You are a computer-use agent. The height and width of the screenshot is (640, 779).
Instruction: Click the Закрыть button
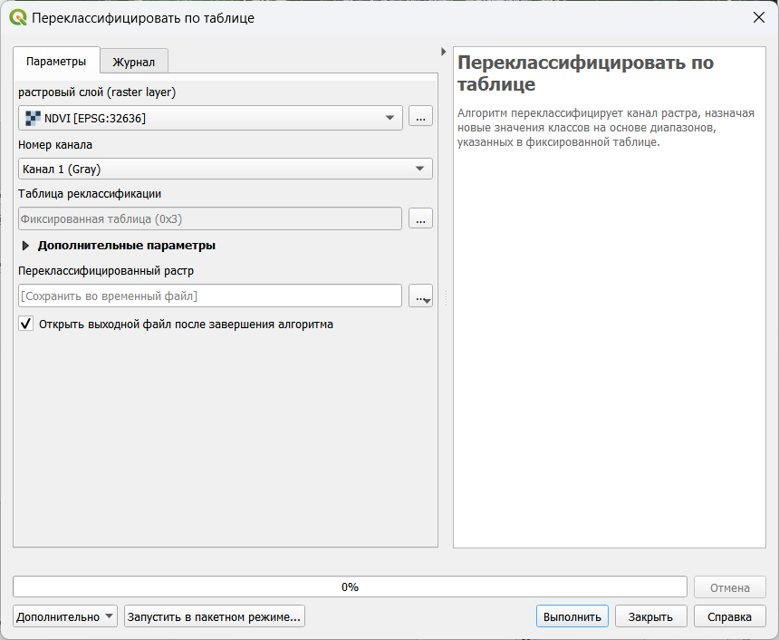point(650,616)
